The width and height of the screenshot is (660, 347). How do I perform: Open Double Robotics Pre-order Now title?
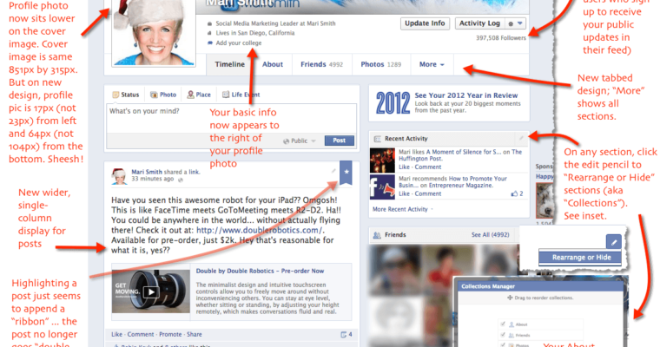point(260,271)
